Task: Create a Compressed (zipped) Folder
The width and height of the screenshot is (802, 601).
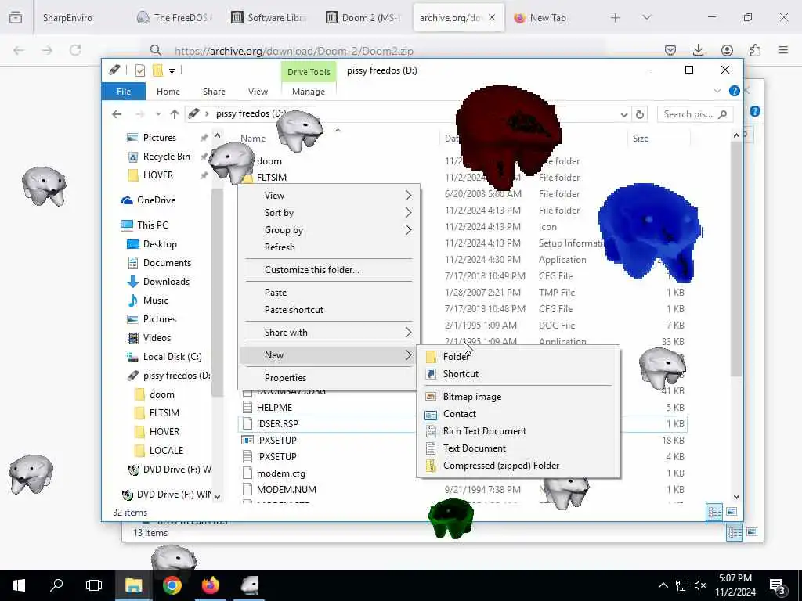Action: [x=518, y=466]
